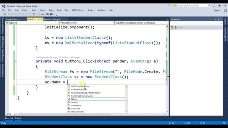The width and height of the screenshot is (228, 128).
Task: Open the Server Explorer side tab
Action: [x=3, y=70]
